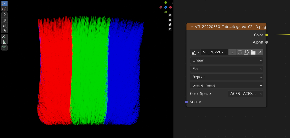Activate the Measure tool
The width and height of the screenshot is (290, 138).
tap(4, 42)
